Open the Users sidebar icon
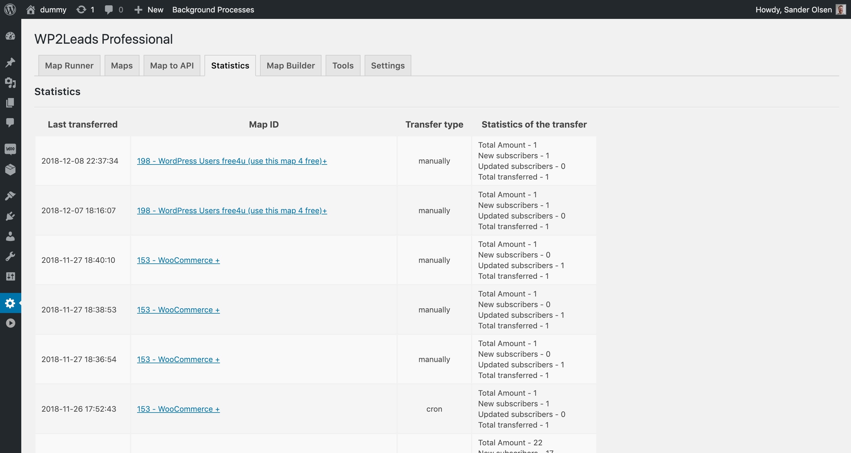This screenshot has height=453, width=851. coord(10,236)
